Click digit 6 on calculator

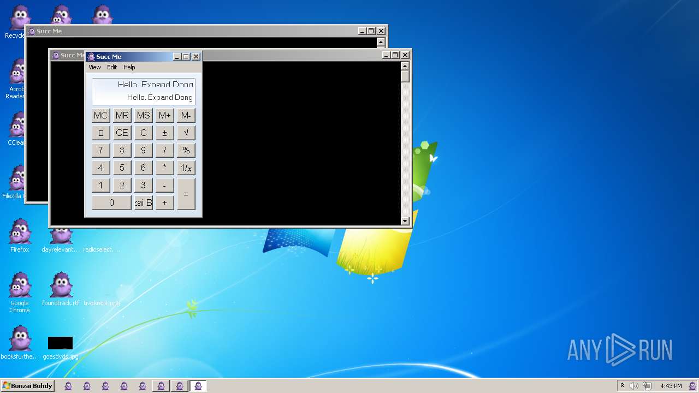coord(143,168)
